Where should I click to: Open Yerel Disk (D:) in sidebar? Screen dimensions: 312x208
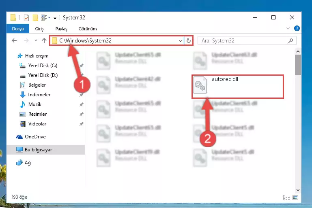39,75
